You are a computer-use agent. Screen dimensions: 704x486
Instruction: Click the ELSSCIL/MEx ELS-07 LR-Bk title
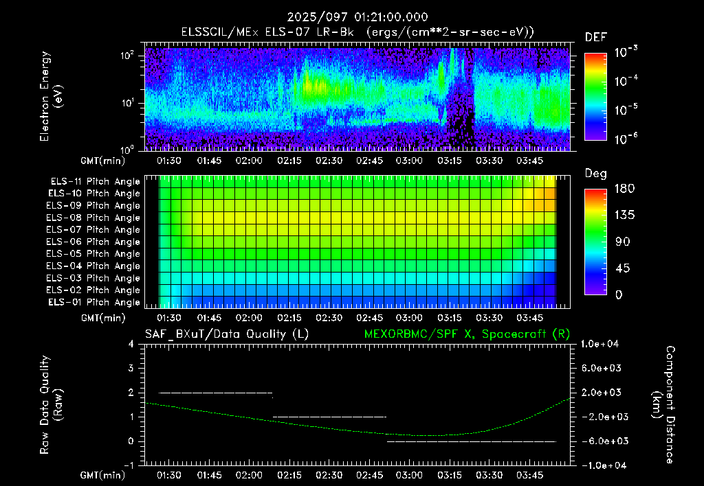[x=267, y=32]
